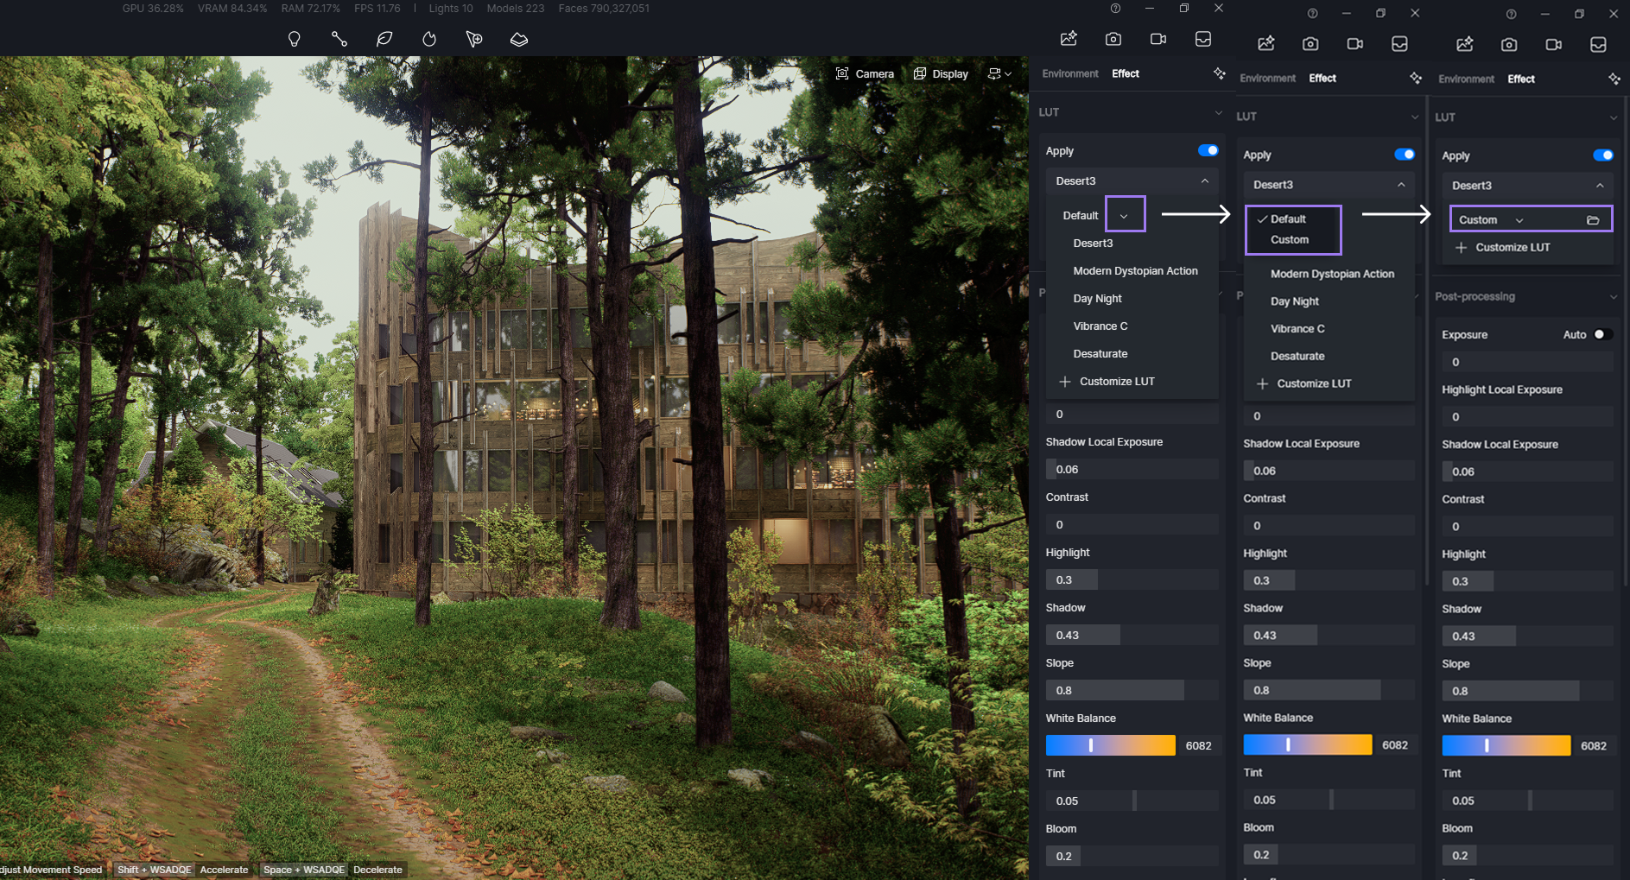Select Vibrance C LUT in the left panel
The height and width of the screenshot is (880, 1630).
(x=1100, y=326)
